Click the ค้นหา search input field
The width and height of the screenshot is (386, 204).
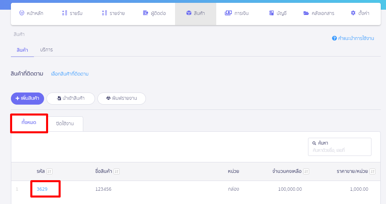[x=340, y=150]
